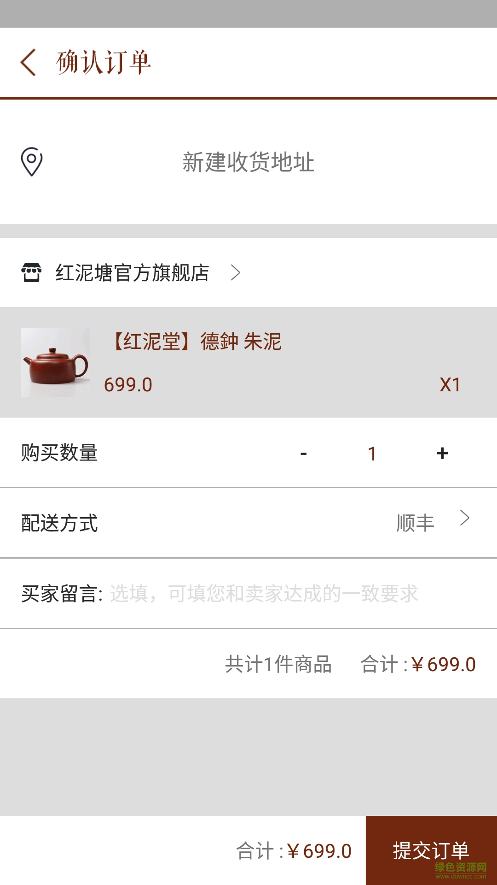Submit order with 提交订单 button

431,850
